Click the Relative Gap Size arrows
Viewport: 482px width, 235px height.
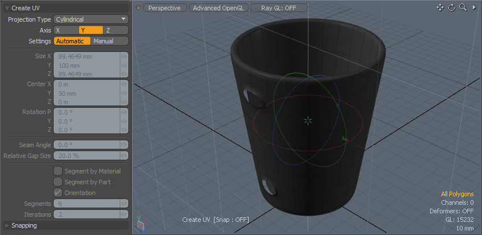(124, 156)
